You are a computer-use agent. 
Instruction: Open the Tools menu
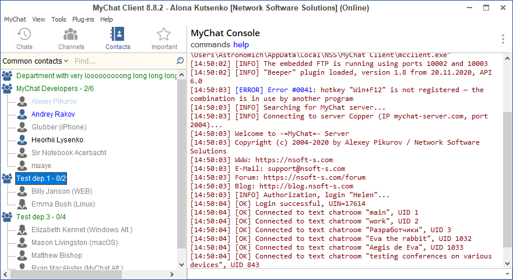(x=58, y=19)
